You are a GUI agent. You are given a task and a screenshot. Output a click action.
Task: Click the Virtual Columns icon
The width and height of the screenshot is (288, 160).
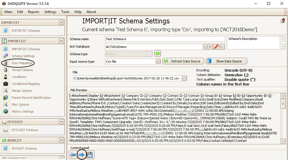tap(6, 70)
